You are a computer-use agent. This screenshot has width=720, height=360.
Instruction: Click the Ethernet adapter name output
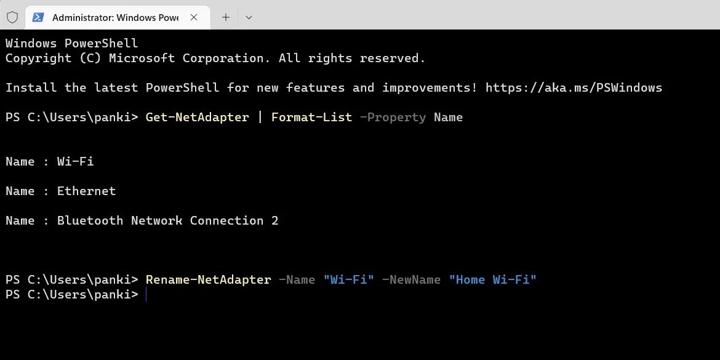86,191
